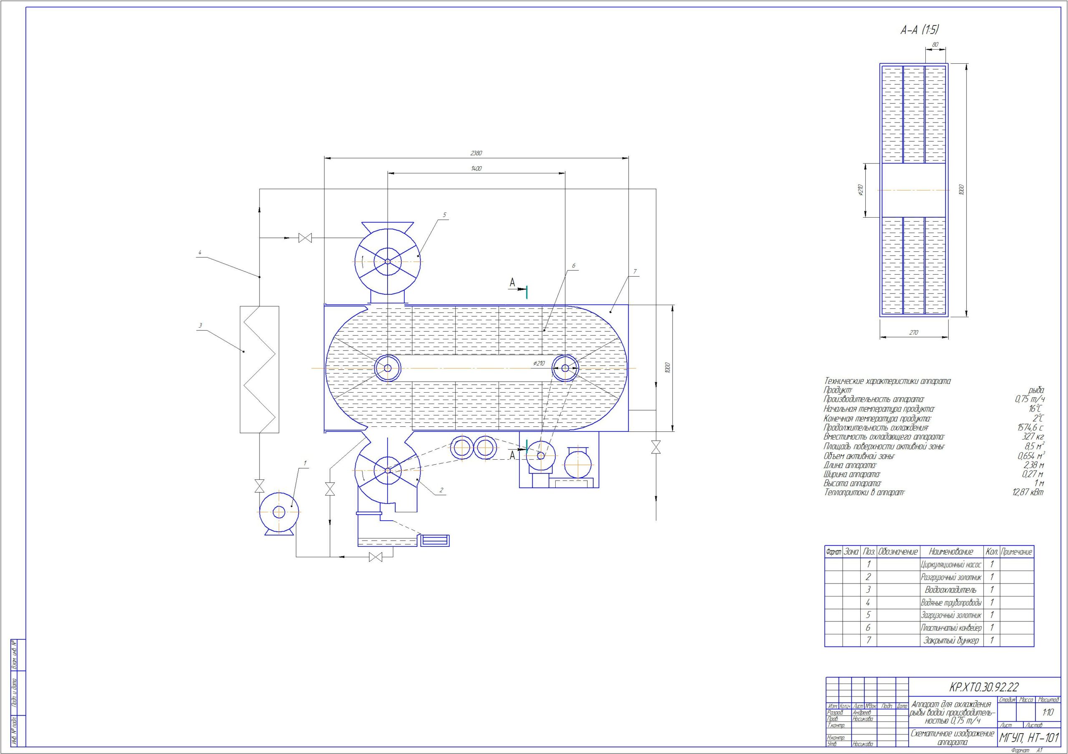Viewport: 1068px width, 754px height.
Task: Click the '1400' dimension label
Action: coord(476,169)
